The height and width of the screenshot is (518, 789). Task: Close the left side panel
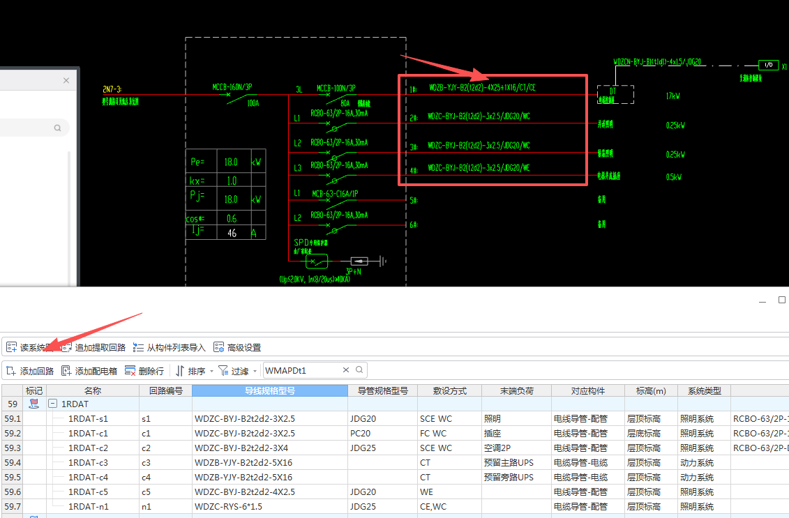66,80
